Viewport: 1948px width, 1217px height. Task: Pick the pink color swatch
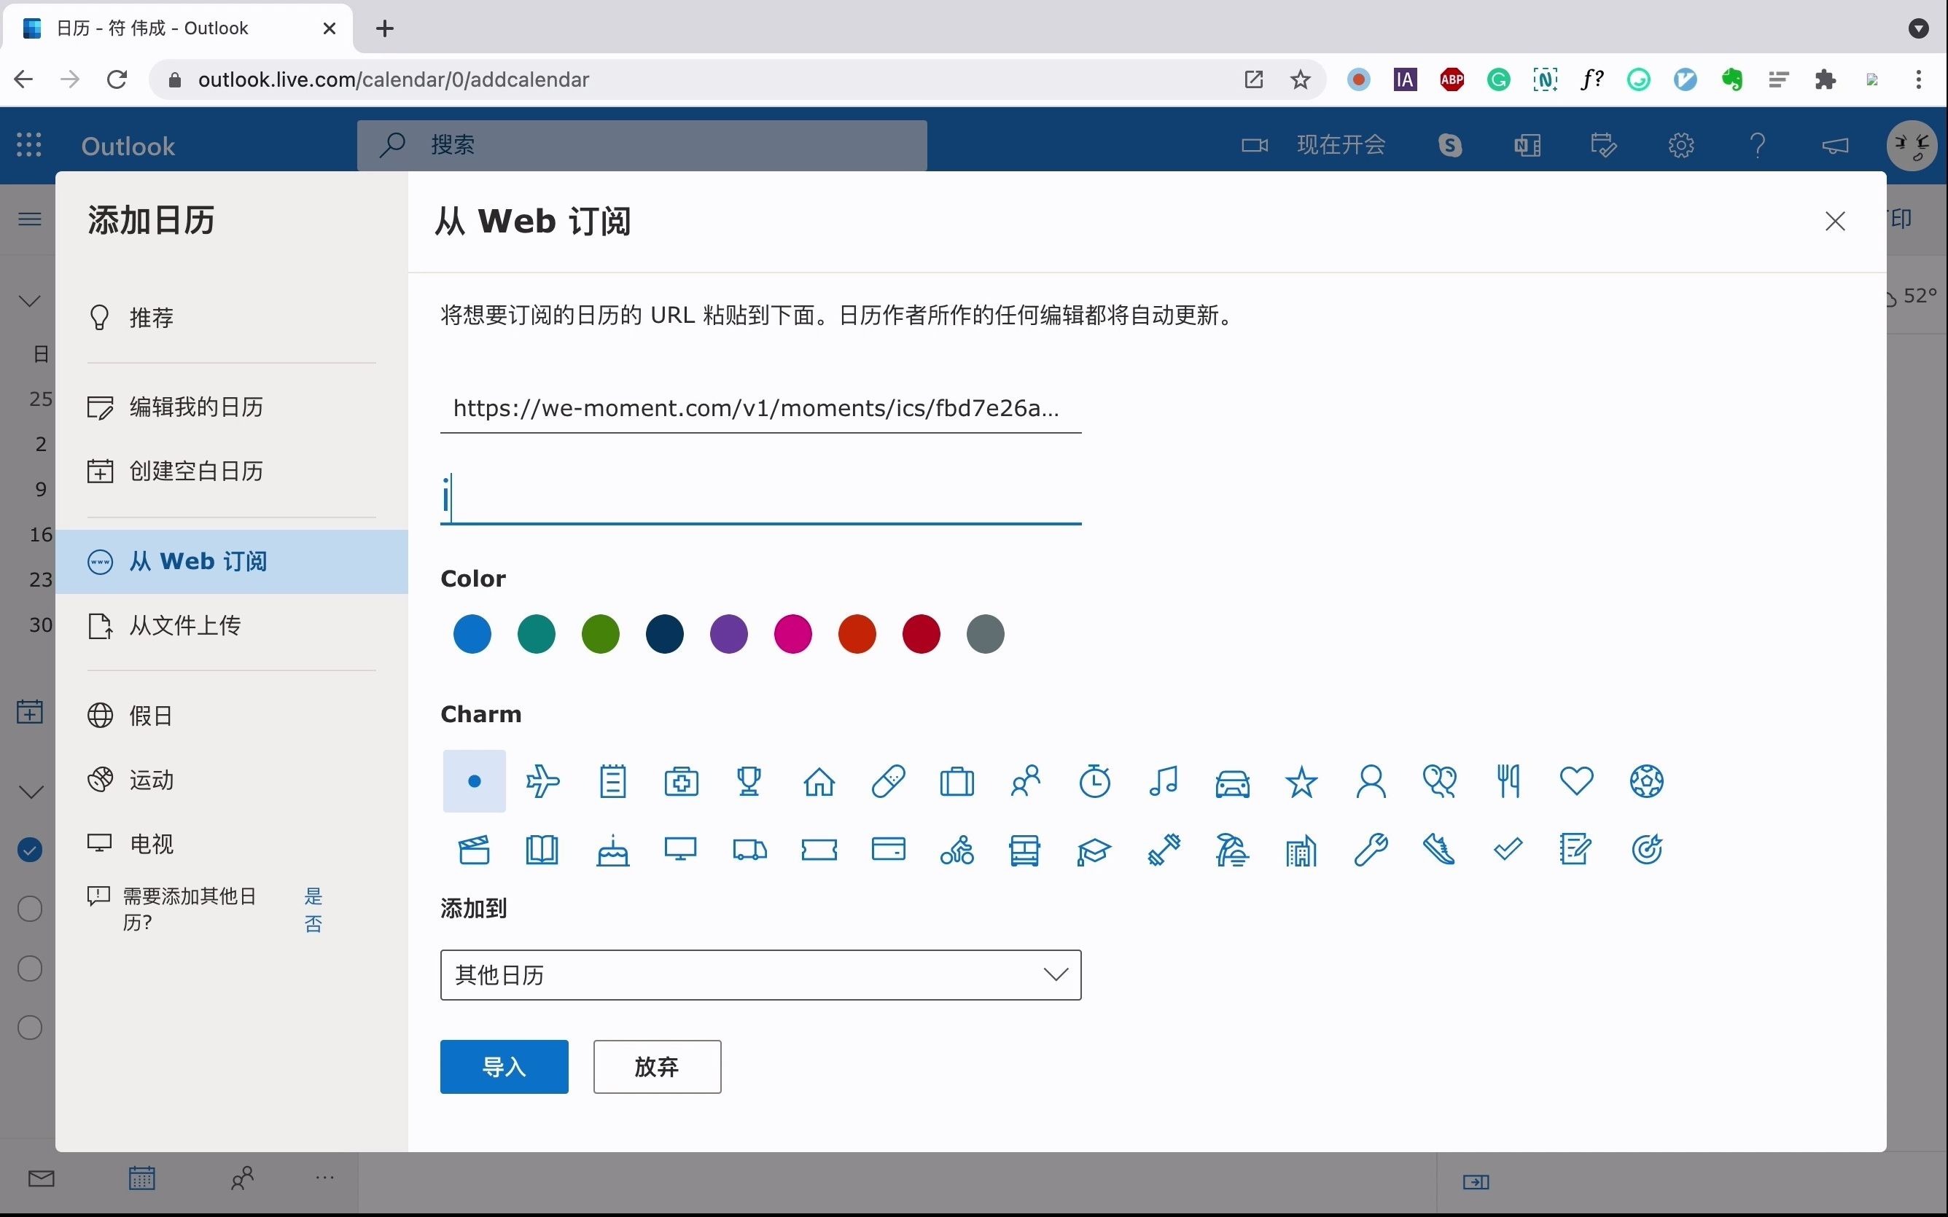pyautogui.click(x=793, y=633)
